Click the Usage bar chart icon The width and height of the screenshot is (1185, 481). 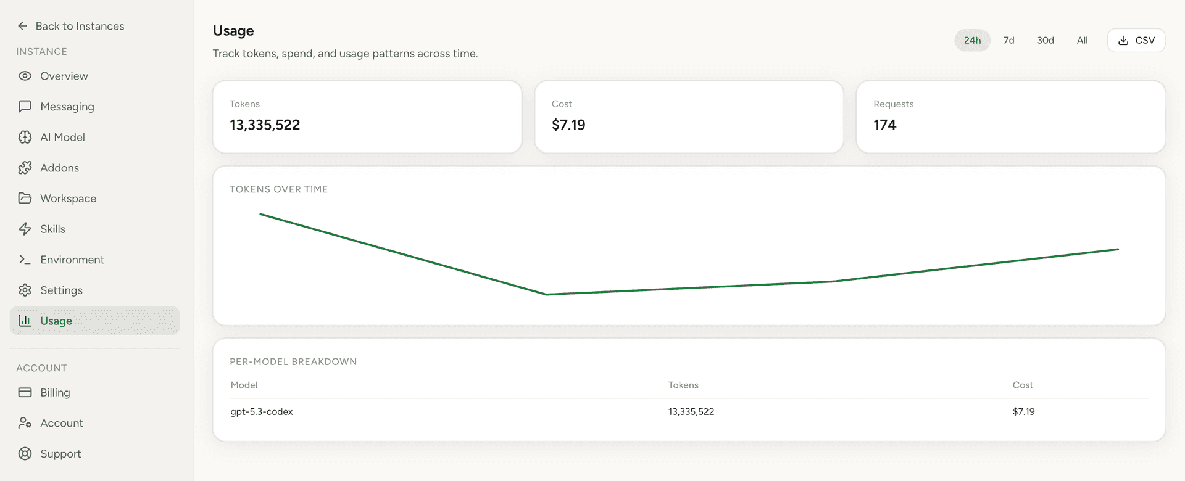tap(25, 320)
